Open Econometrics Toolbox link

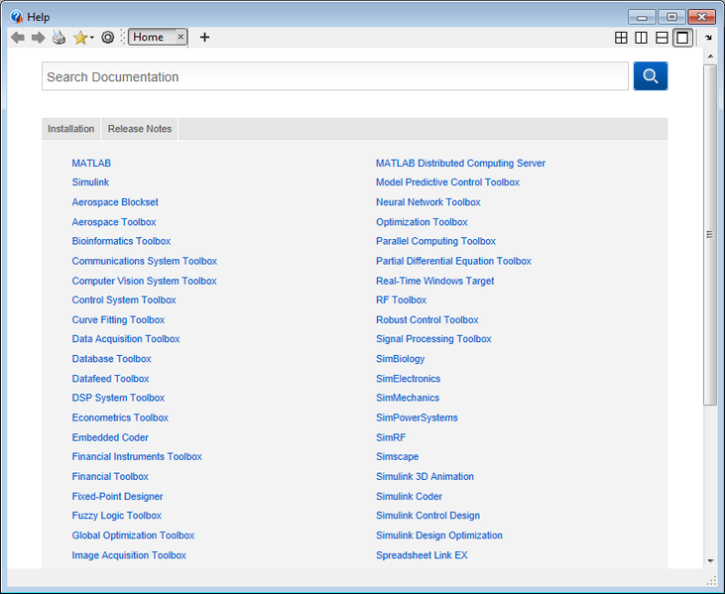120,417
